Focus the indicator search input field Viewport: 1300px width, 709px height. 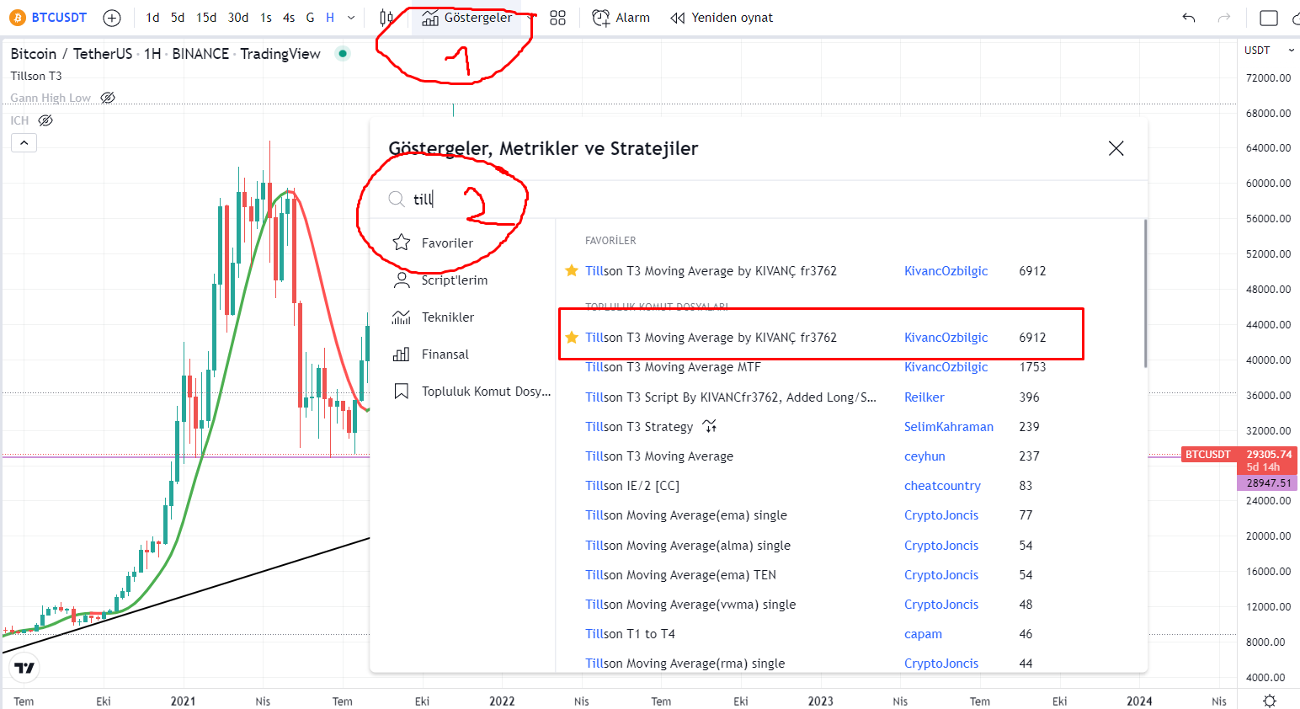click(758, 200)
